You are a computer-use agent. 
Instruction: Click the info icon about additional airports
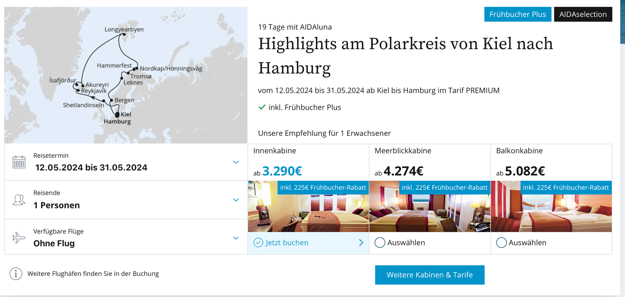(x=16, y=274)
